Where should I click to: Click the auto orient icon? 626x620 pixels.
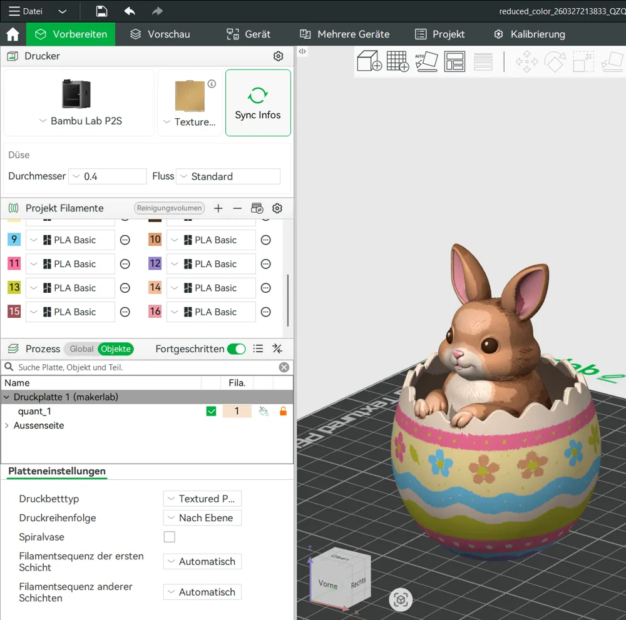426,61
